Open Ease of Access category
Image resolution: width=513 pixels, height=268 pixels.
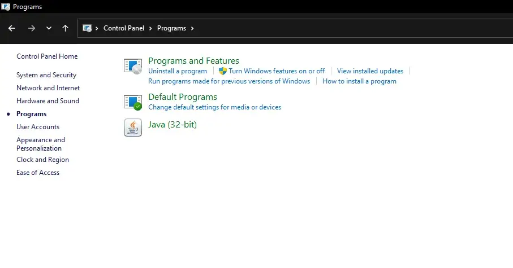(38, 173)
